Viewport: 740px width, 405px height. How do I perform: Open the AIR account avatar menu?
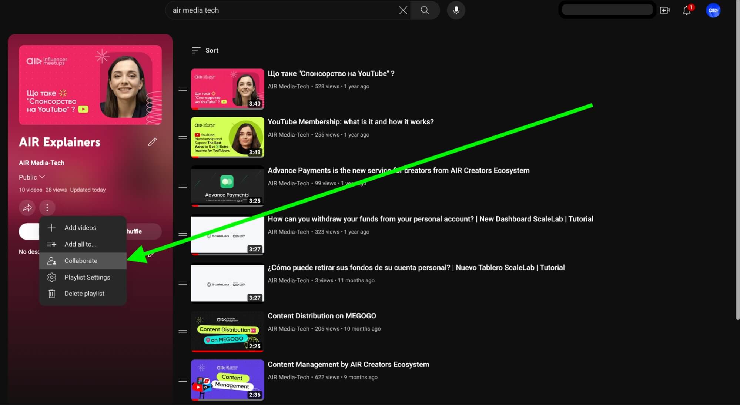(x=713, y=10)
